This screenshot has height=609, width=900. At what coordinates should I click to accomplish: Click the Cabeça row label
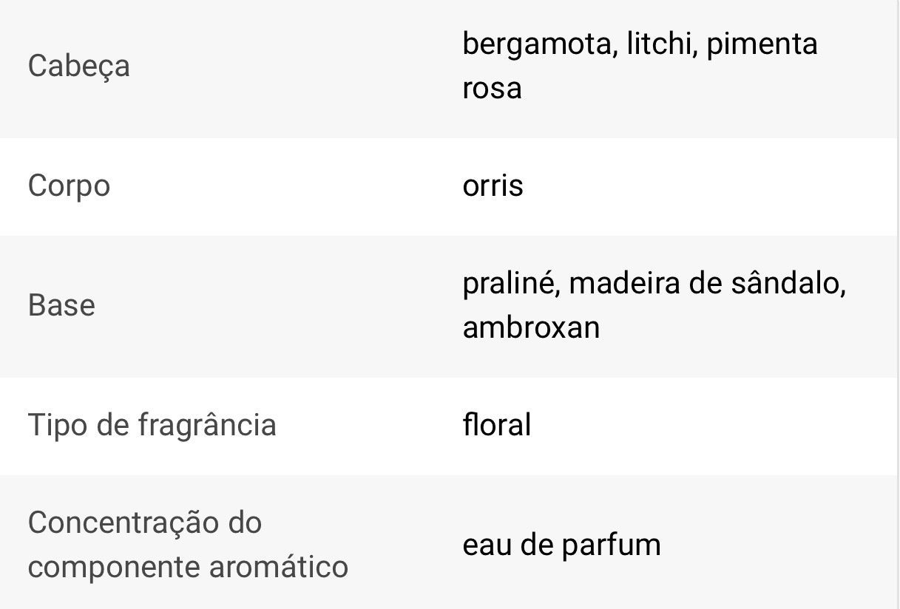78,66
